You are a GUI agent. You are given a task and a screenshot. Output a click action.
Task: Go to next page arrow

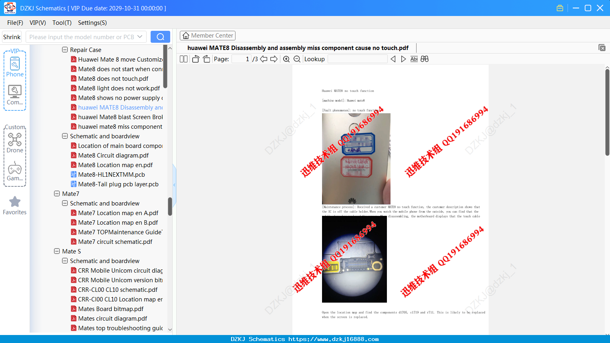[274, 59]
